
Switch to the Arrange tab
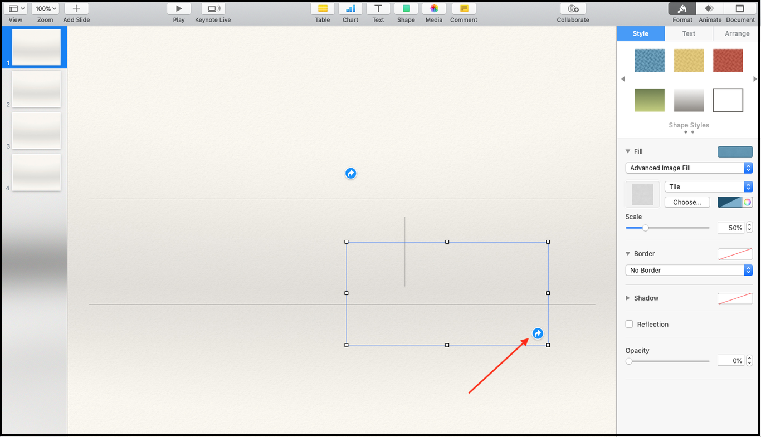pos(736,34)
